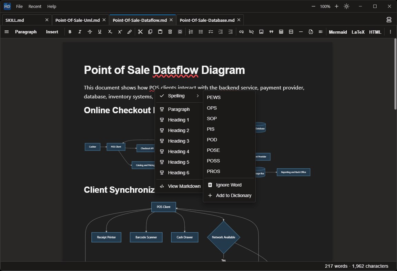The image size is (397, 271).
Task: Click the insert table icon
Action: pyautogui.click(x=281, y=32)
